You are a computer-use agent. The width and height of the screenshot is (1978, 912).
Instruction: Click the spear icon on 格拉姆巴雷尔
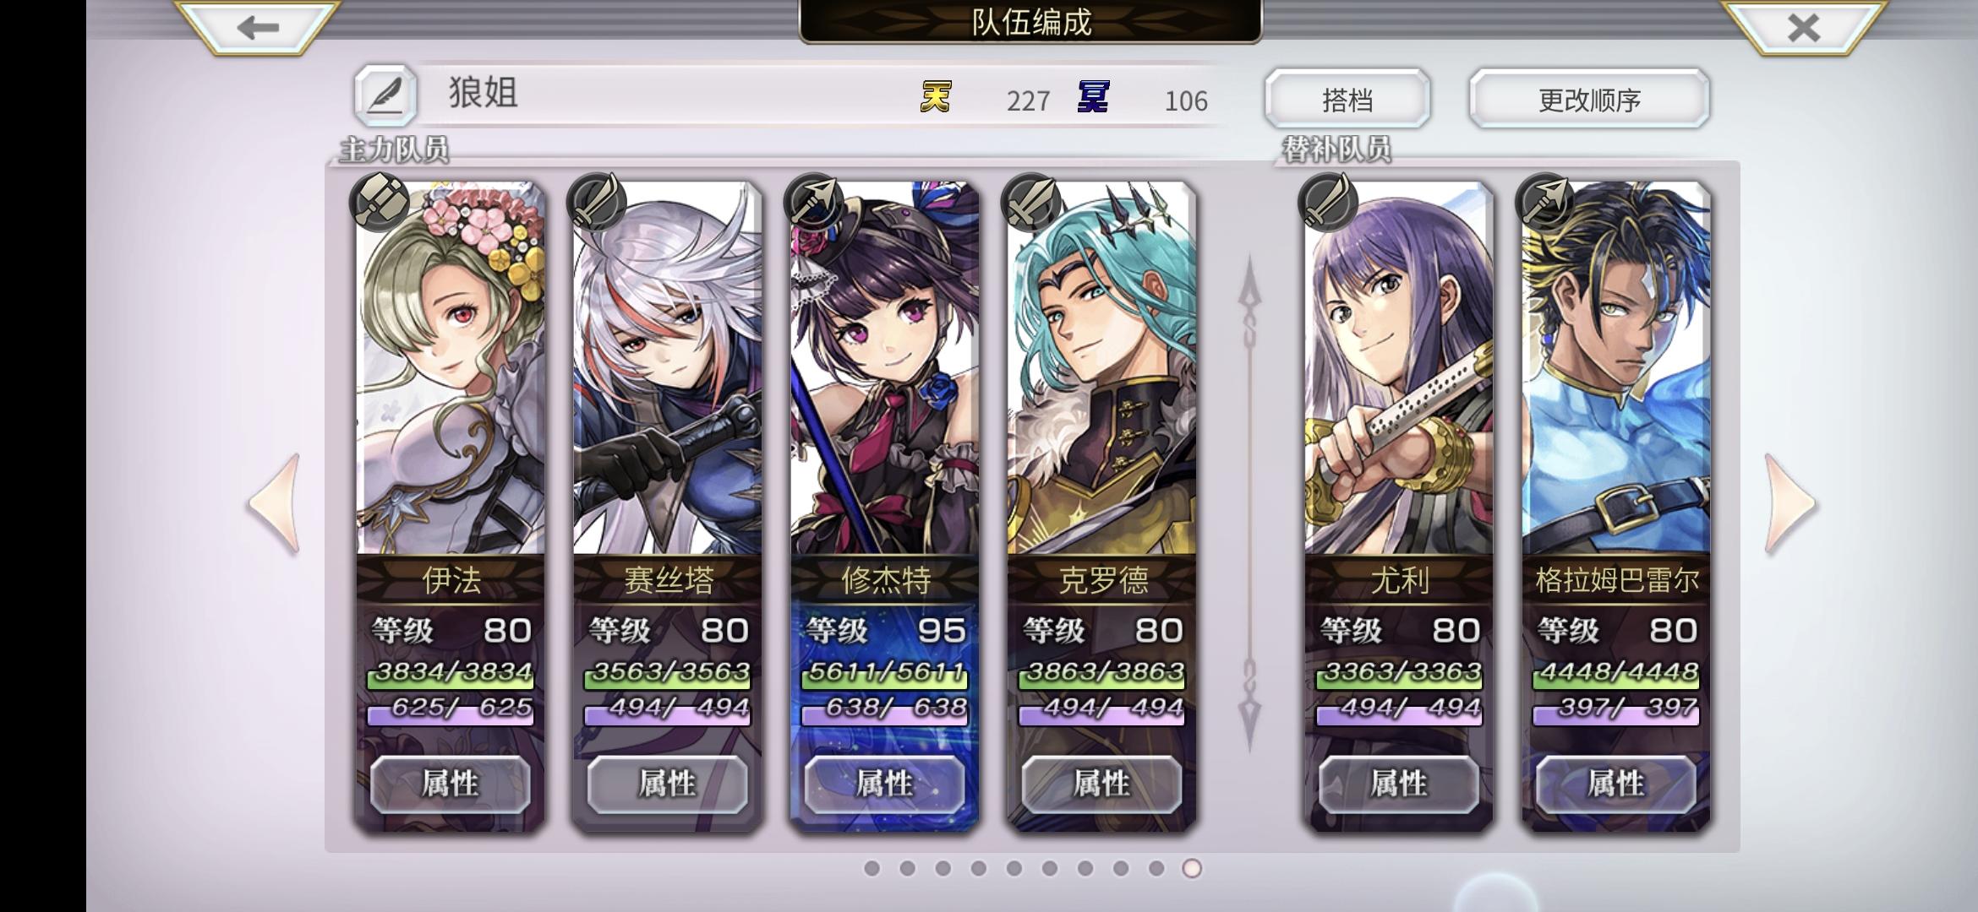coord(1544,201)
